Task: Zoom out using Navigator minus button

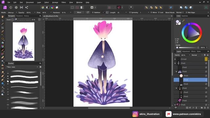Action: click(12, 20)
